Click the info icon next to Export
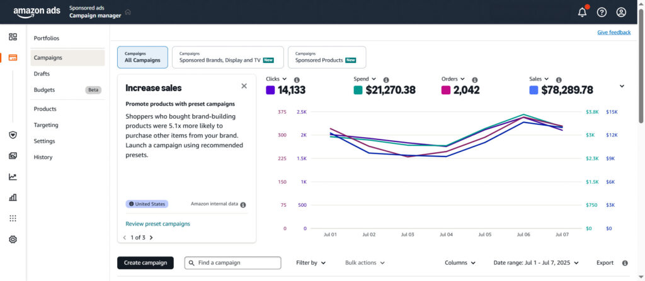Viewport: 645px width, 281px height. [625, 263]
